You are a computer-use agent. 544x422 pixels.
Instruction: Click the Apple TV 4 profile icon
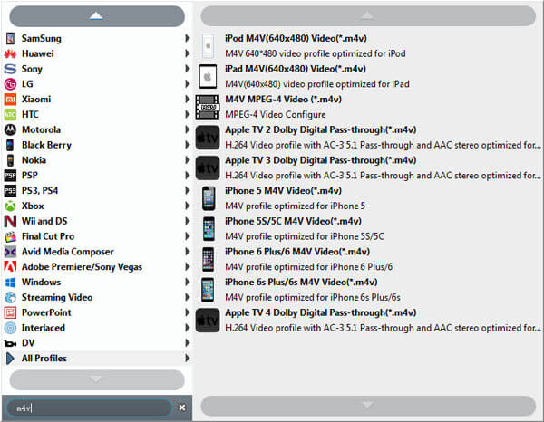pos(208,321)
